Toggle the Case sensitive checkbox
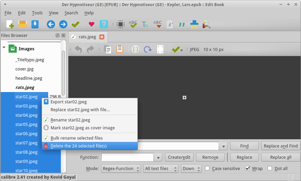This screenshot has height=181, width=301. tap(207, 168)
